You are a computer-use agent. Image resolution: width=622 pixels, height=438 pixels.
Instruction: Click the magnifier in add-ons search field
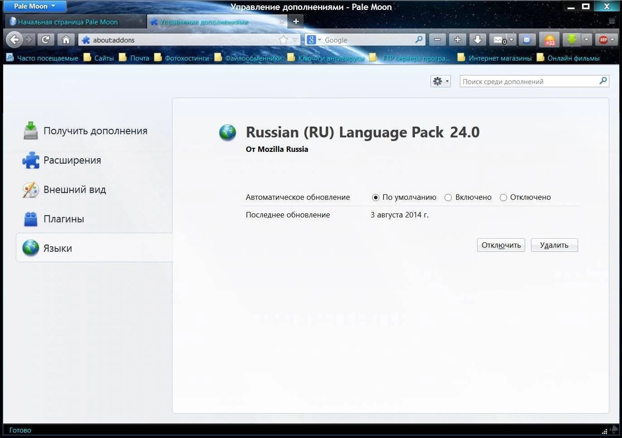[x=603, y=81]
